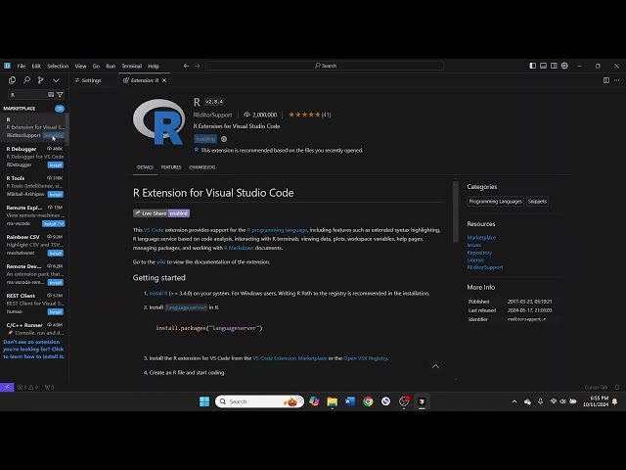Viewport: 626px width, 470px height.
Task: Toggle secondary side bar layout icon
Action: click(554, 66)
